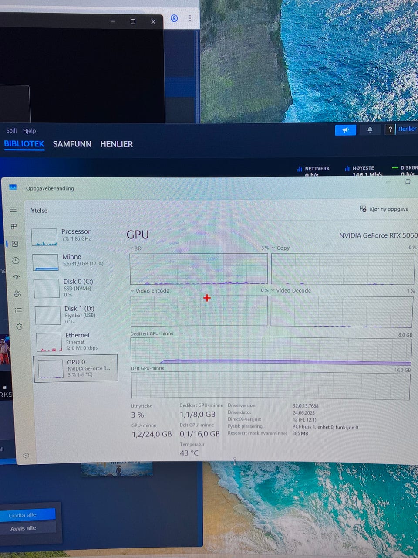Image resolution: width=418 pixels, height=558 pixels.
Task: Open Spill menu in Steam
Action: (x=11, y=131)
